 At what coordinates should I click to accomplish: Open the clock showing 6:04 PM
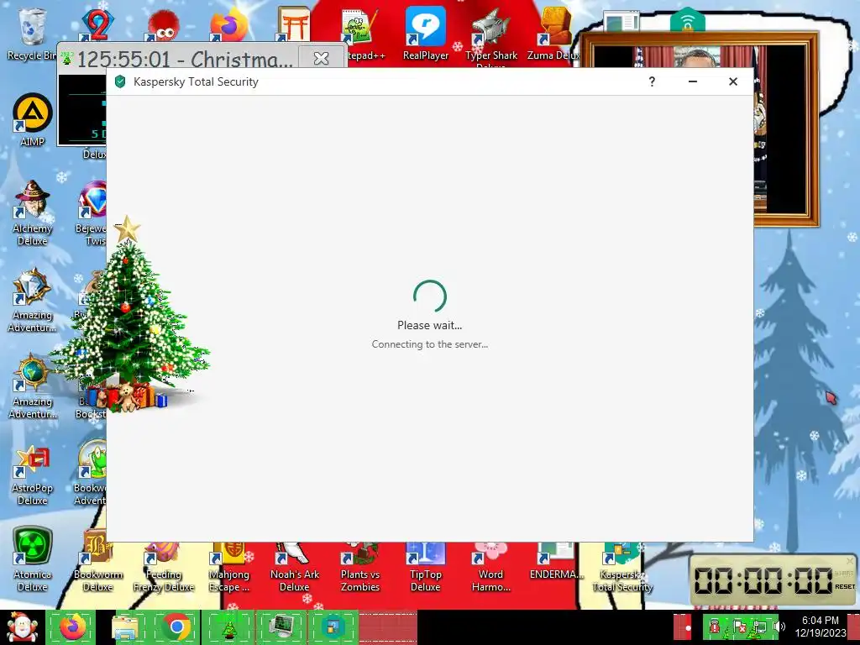821,627
